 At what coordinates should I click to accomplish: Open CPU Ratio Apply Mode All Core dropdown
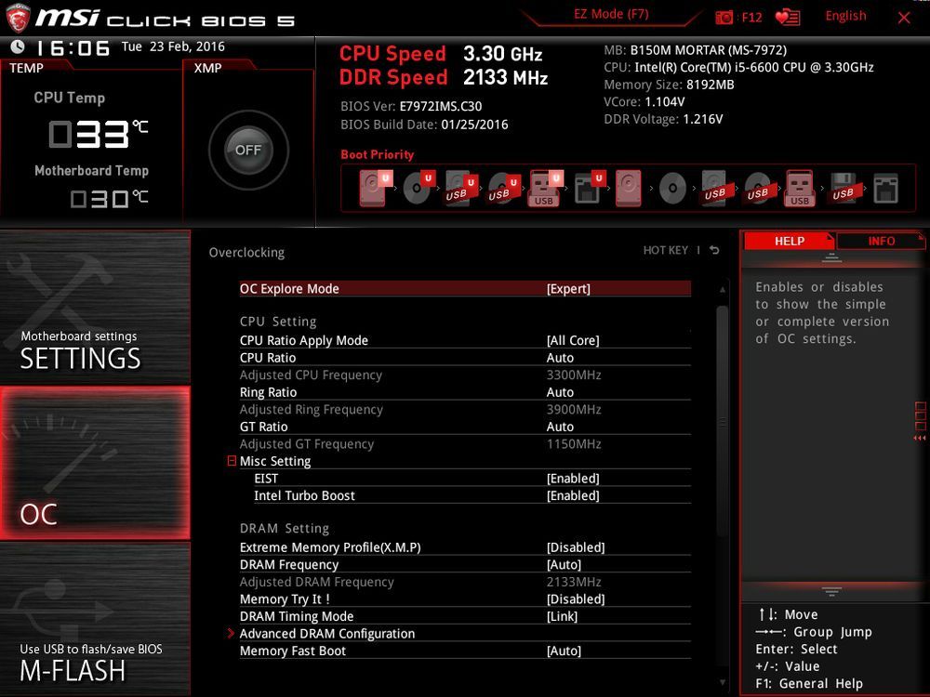(x=572, y=340)
